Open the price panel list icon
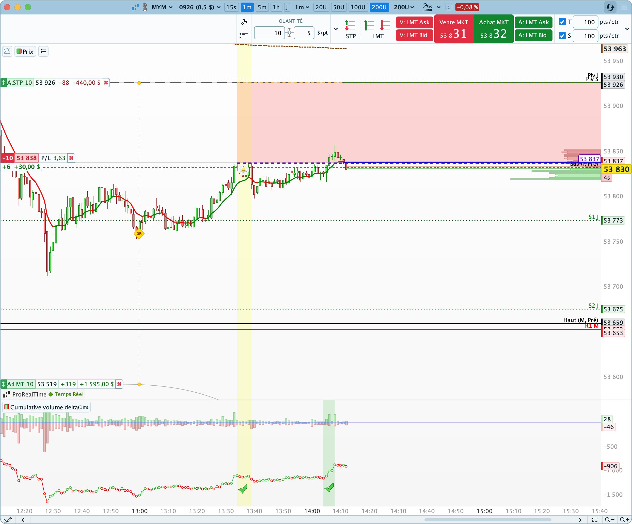 [x=43, y=51]
